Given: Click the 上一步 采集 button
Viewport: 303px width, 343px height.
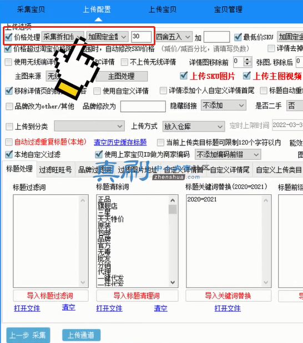Looking at the screenshot, I should click(x=28, y=335).
